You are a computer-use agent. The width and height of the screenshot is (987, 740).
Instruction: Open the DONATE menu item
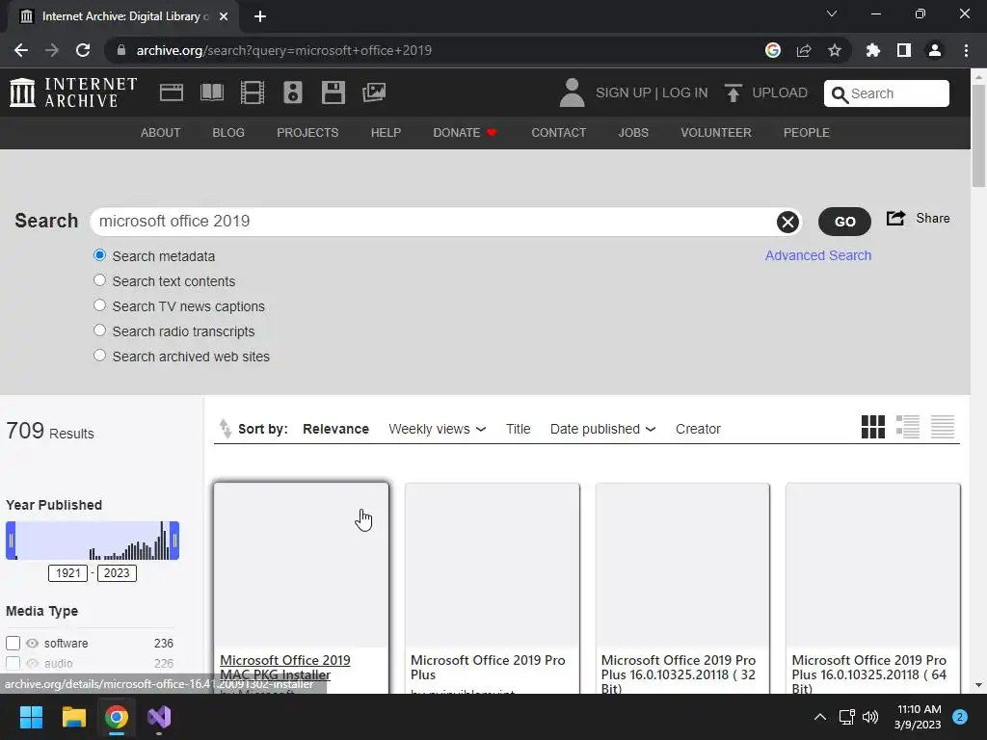coord(465,133)
